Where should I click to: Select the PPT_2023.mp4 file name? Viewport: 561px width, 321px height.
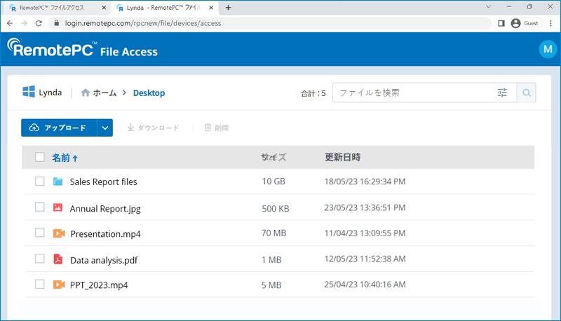99,285
